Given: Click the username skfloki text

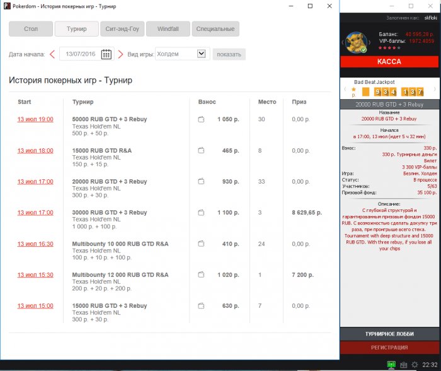Looking at the screenshot, I should click(x=430, y=18).
